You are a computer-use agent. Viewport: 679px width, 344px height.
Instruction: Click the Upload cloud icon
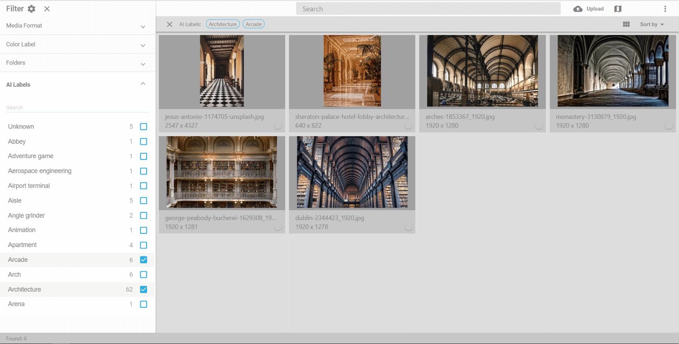[x=578, y=9]
